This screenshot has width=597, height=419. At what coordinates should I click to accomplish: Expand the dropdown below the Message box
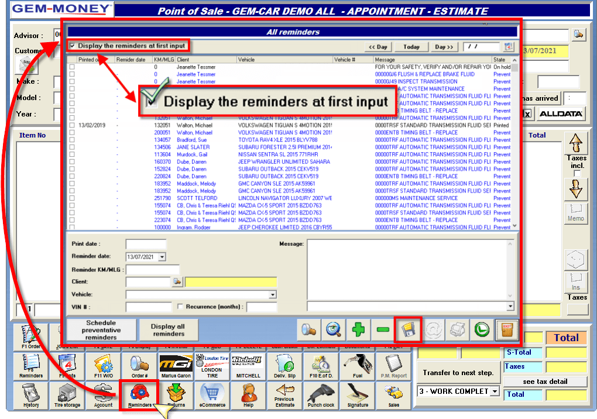[x=510, y=306]
